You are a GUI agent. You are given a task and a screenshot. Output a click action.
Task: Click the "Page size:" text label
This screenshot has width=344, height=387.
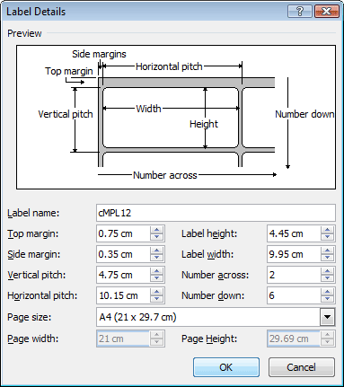[x=29, y=317]
